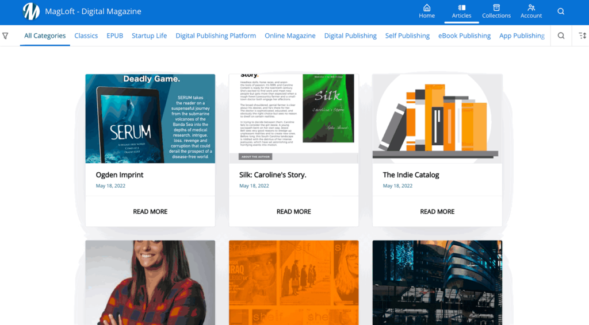This screenshot has height=325, width=589.
Task: Open the Articles section
Action: [461, 11]
